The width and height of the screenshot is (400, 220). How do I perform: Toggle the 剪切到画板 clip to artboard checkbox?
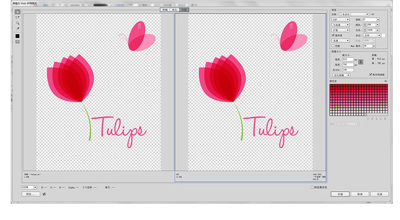[370, 75]
